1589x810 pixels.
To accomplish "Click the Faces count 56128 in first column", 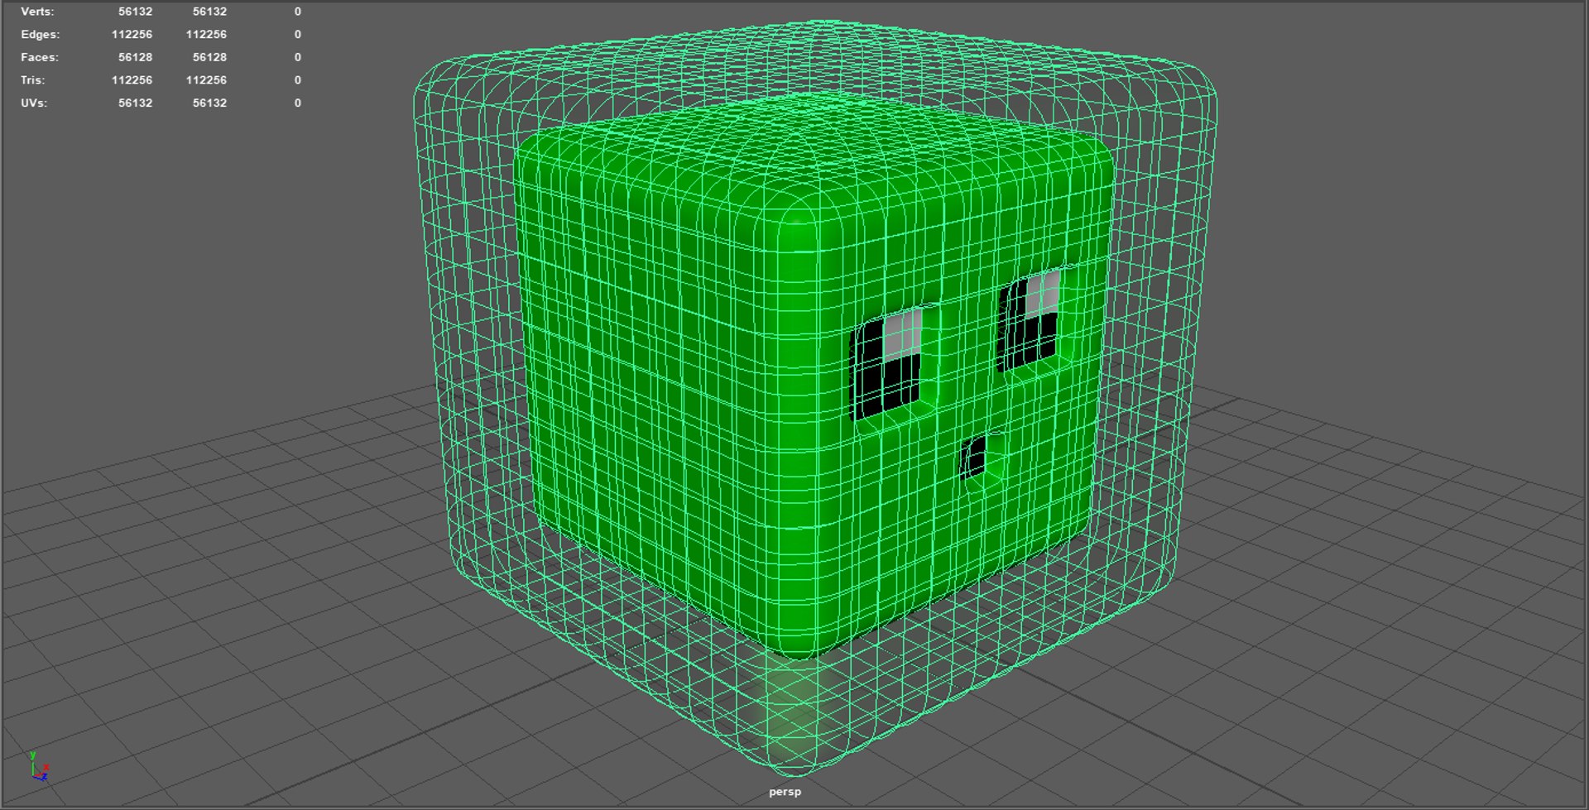I will pyautogui.click(x=135, y=57).
